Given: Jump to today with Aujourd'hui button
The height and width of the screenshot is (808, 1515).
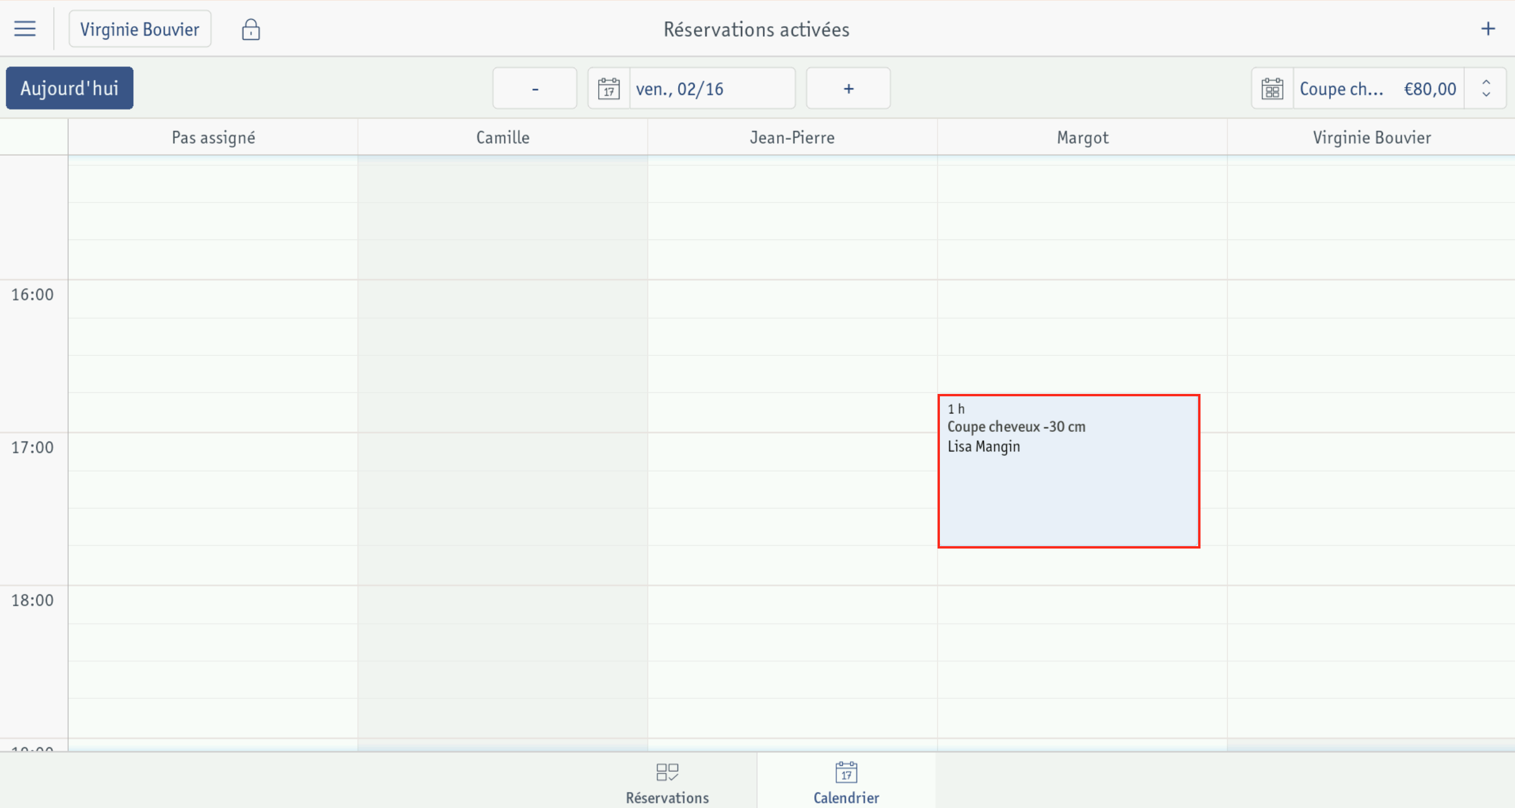Looking at the screenshot, I should tap(70, 88).
